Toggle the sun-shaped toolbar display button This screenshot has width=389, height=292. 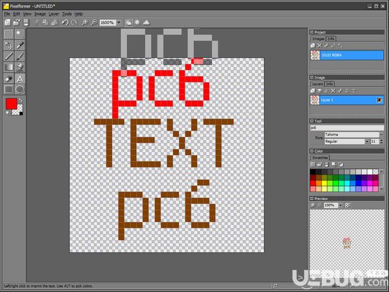click(x=137, y=23)
